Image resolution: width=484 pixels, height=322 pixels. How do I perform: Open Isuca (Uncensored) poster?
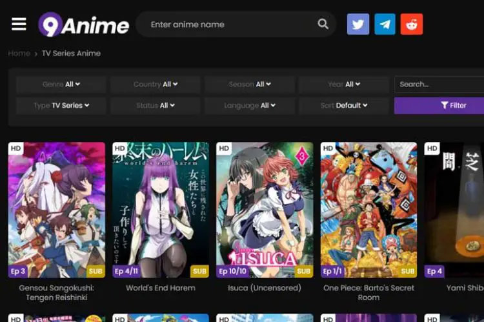pos(265,210)
